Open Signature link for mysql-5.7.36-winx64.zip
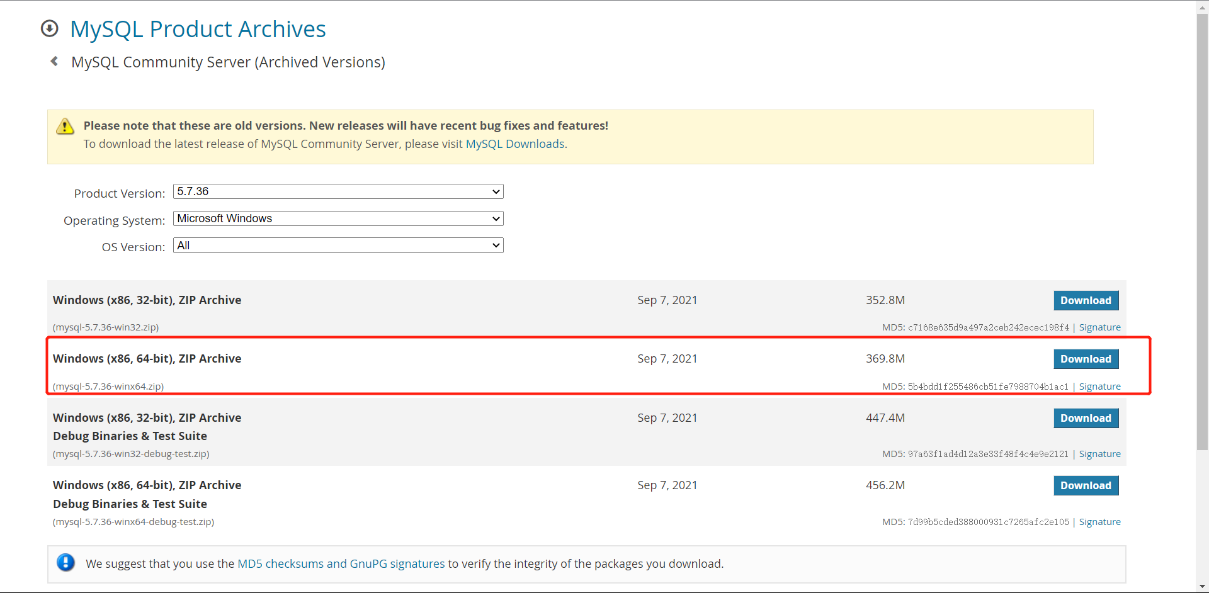The width and height of the screenshot is (1209, 593). (x=1099, y=387)
